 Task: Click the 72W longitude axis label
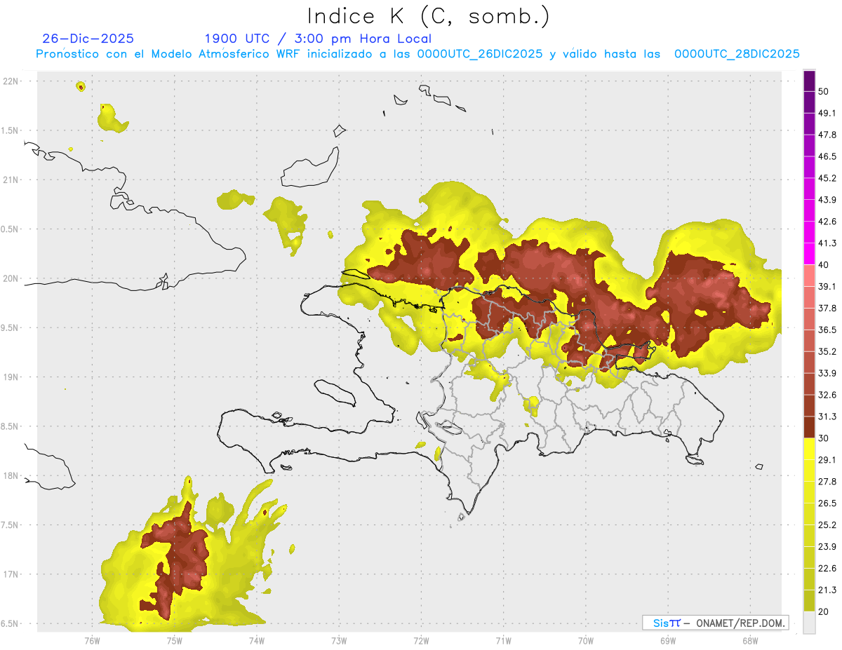(x=421, y=640)
